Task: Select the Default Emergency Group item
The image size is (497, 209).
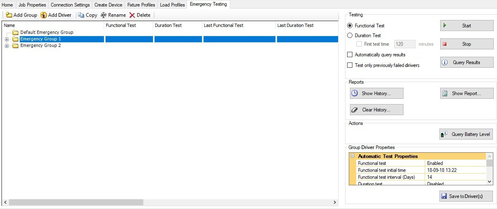Action: coord(47,32)
